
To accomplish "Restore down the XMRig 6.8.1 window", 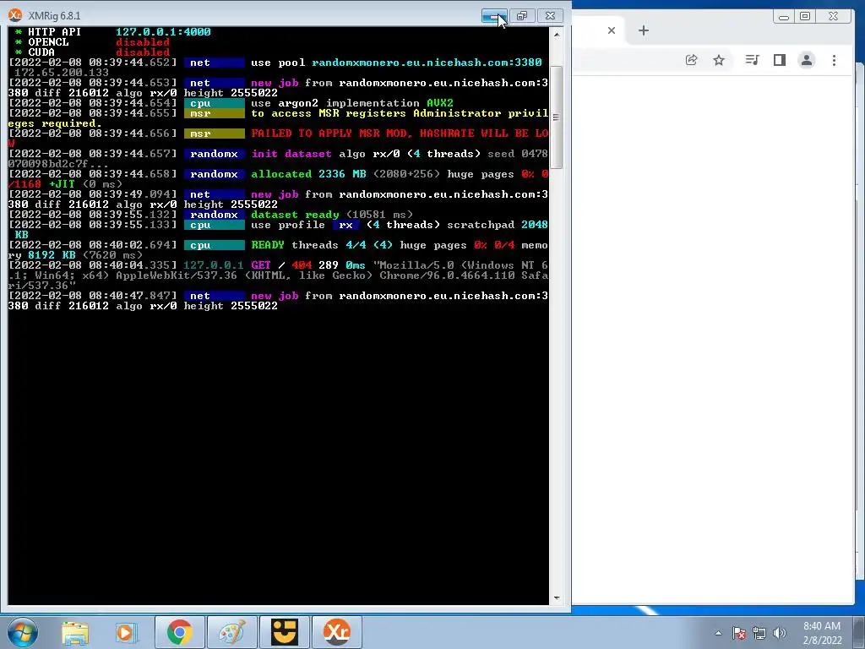I will point(522,16).
